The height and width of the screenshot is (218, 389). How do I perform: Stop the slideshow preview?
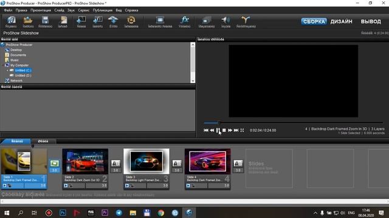pos(224,130)
